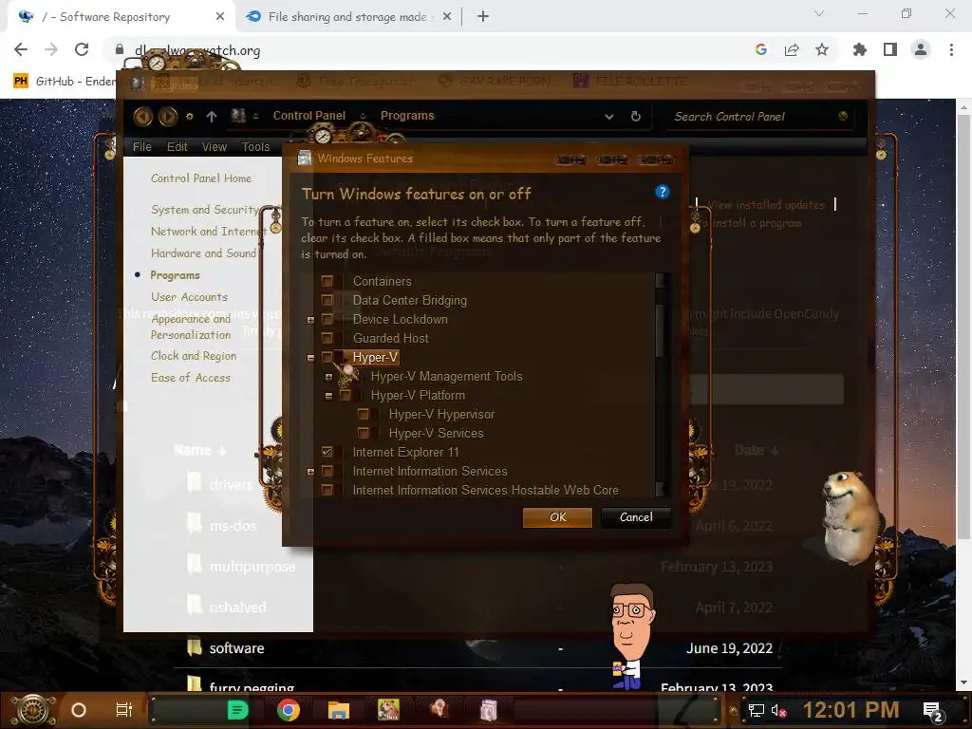Enable Guarded Host checkbox
Image resolution: width=972 pixels, height=729 pixels.
(327, 339)
